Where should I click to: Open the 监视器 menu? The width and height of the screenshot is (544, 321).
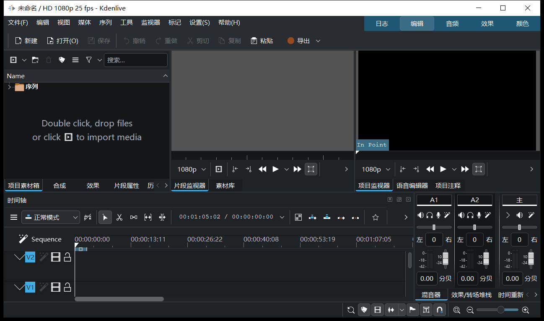click(150, 23)
